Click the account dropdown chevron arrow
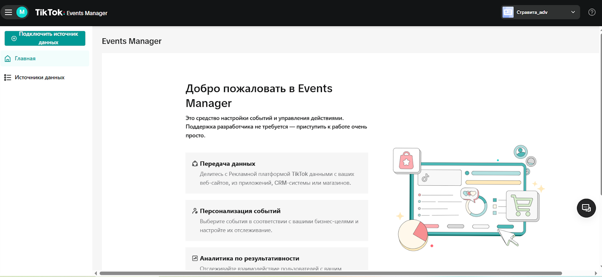Image resolution: width=602 pixels, height=277 pixels. pyautogui.click(x=573, y=12)
